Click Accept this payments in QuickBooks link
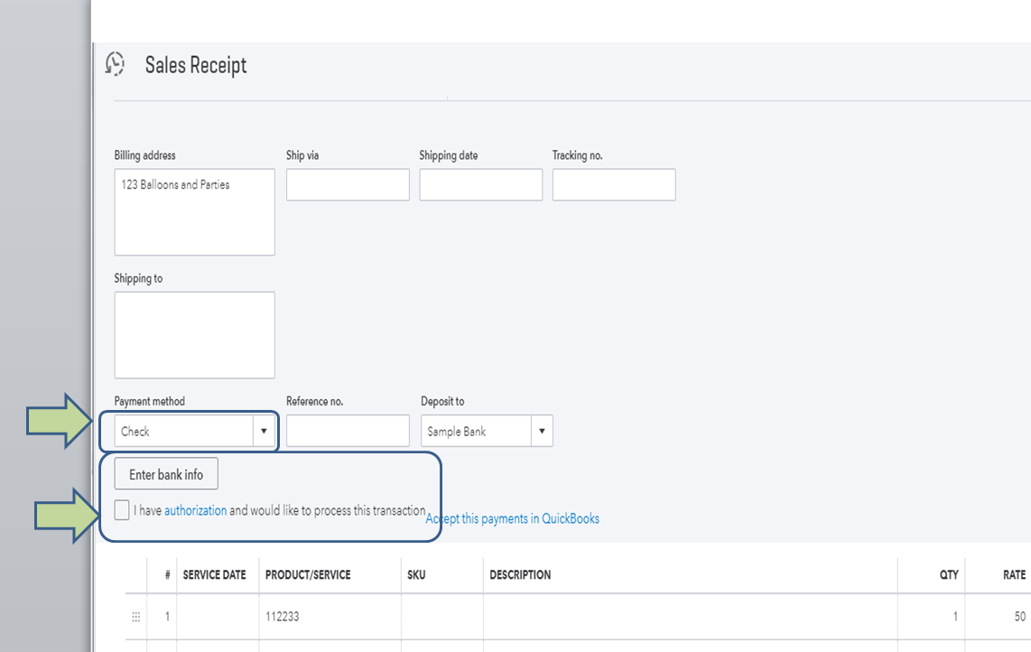This screenshot has width=1031, height=652. coord(512,518)
